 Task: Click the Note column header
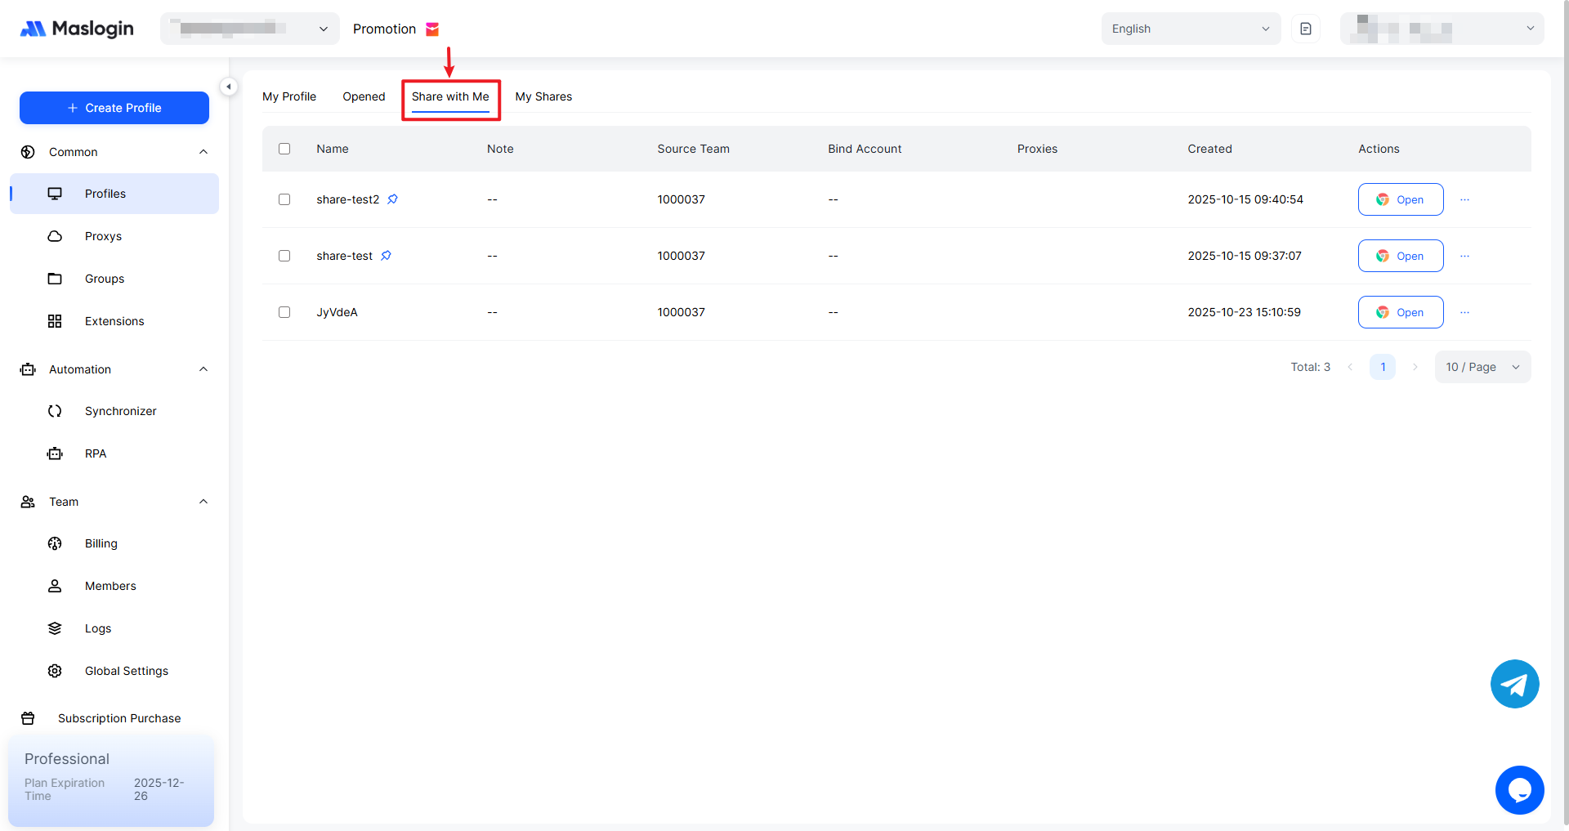[500, 149]
